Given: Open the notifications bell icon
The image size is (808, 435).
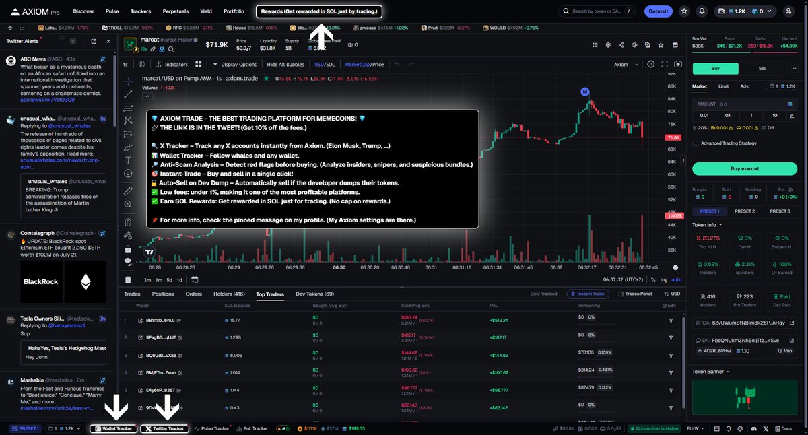Looking at the screenshot, I should (702, 11).
